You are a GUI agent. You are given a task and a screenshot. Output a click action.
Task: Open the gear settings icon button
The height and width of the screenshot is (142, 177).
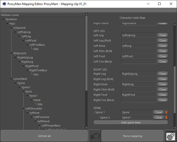(170, 136)
